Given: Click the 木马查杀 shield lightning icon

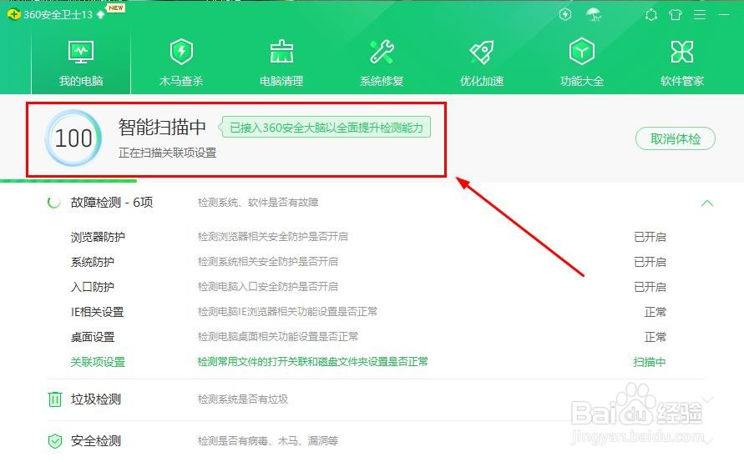Looking at the screenshot, I should (181, 52).
